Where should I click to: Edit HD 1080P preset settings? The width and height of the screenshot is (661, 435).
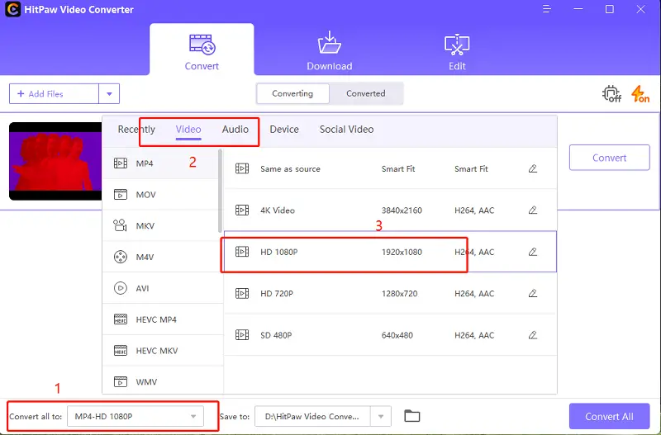[533, 252]
